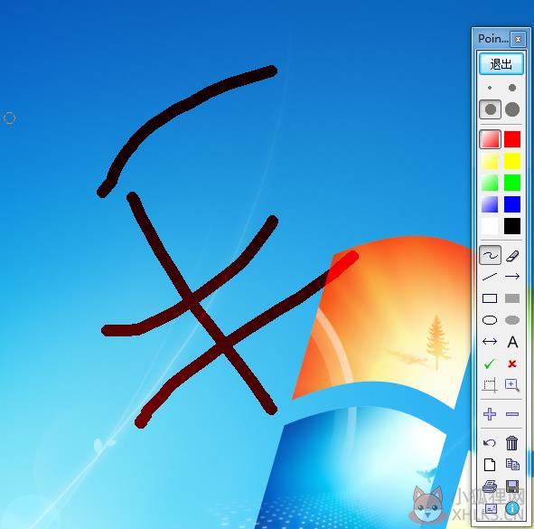Viewport: 534px width, 529px height.
Task: Click the card icon in the toolbar's bottom row
Action: [x=491, y=508]
